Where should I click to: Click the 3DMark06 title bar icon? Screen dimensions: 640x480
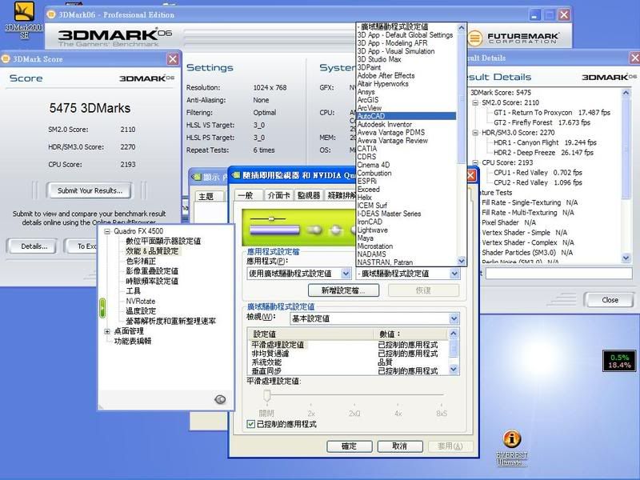51,14
